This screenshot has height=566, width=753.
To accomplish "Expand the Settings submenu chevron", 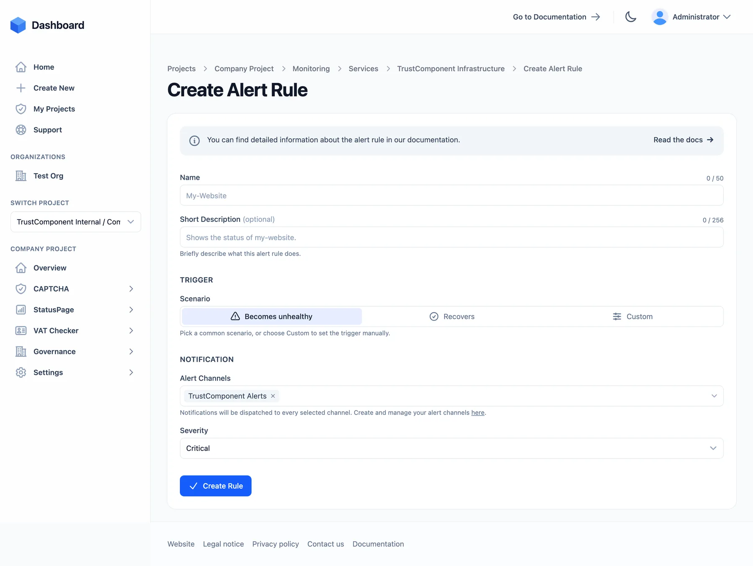I will [x=131, y=372].
